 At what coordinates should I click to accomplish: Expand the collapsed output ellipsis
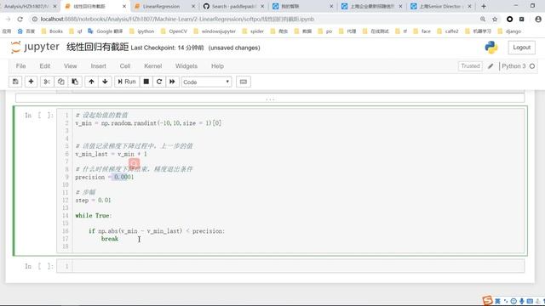[x=270, y=99]
